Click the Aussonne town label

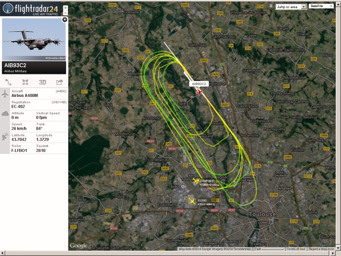coord(151,118)
